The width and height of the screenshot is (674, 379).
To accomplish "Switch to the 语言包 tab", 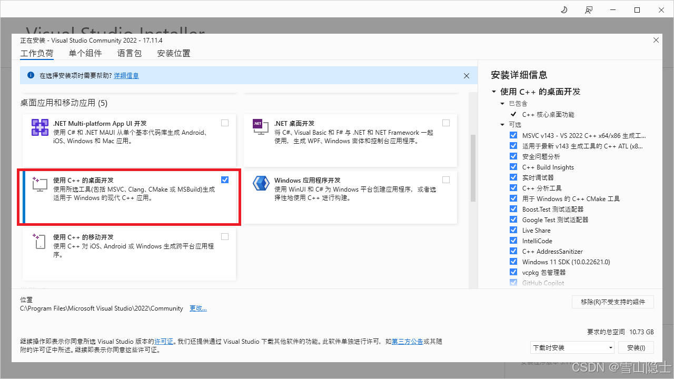I will pyautogui.click(x=130, y=53).
